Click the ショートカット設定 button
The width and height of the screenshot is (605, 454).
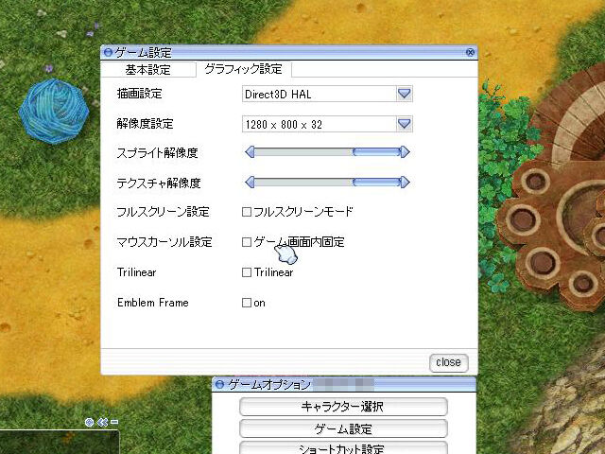(343, 447)
